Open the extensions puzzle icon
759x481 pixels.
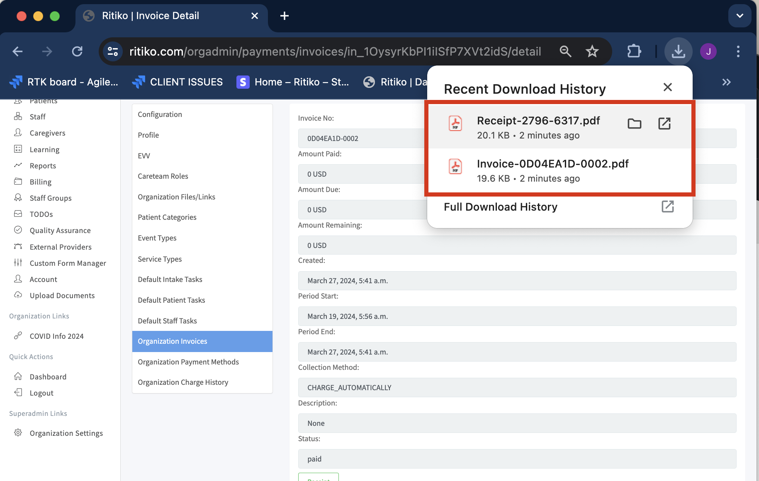[634, 51]
